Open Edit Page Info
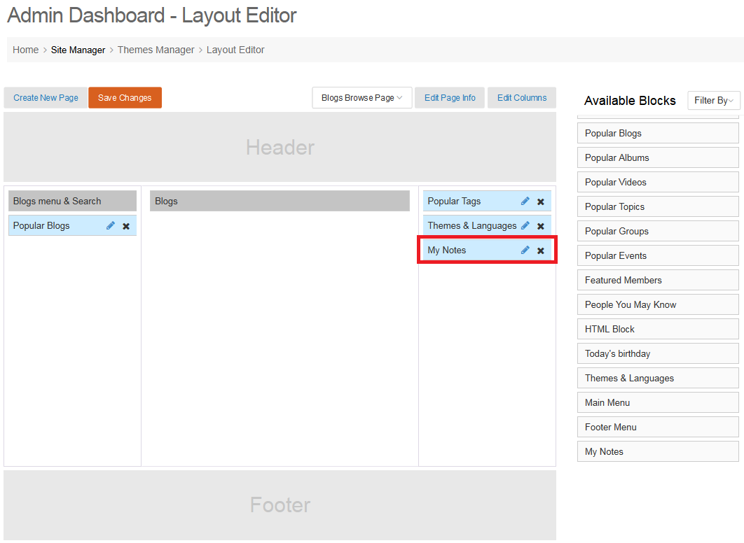The width and height of the screenshot is (744, 543). tap(450, 98)
